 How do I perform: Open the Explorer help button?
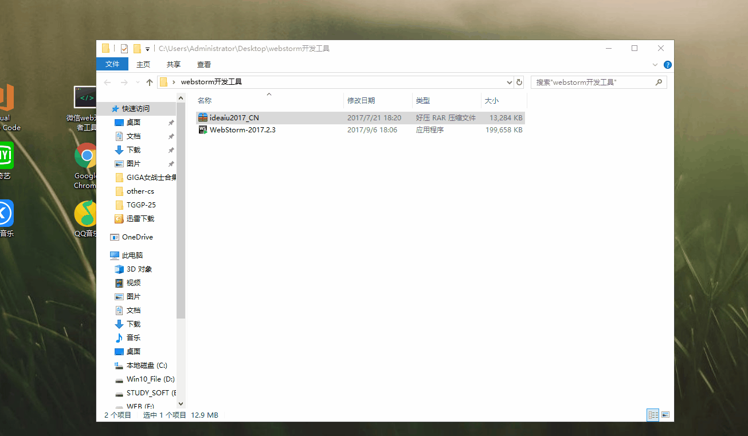tap(668, 65)
